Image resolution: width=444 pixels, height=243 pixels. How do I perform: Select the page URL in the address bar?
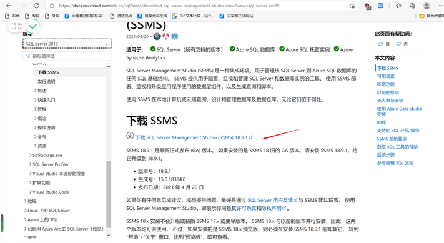[x=169, y=6]
